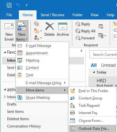Click the Task Request icon
117x132 pixels.
73,105
